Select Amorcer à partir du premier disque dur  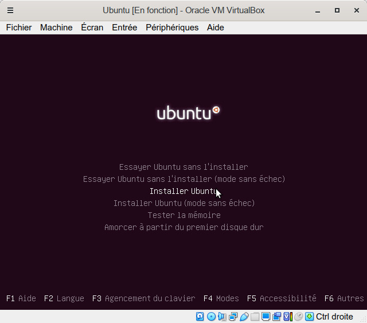(183, 227)
